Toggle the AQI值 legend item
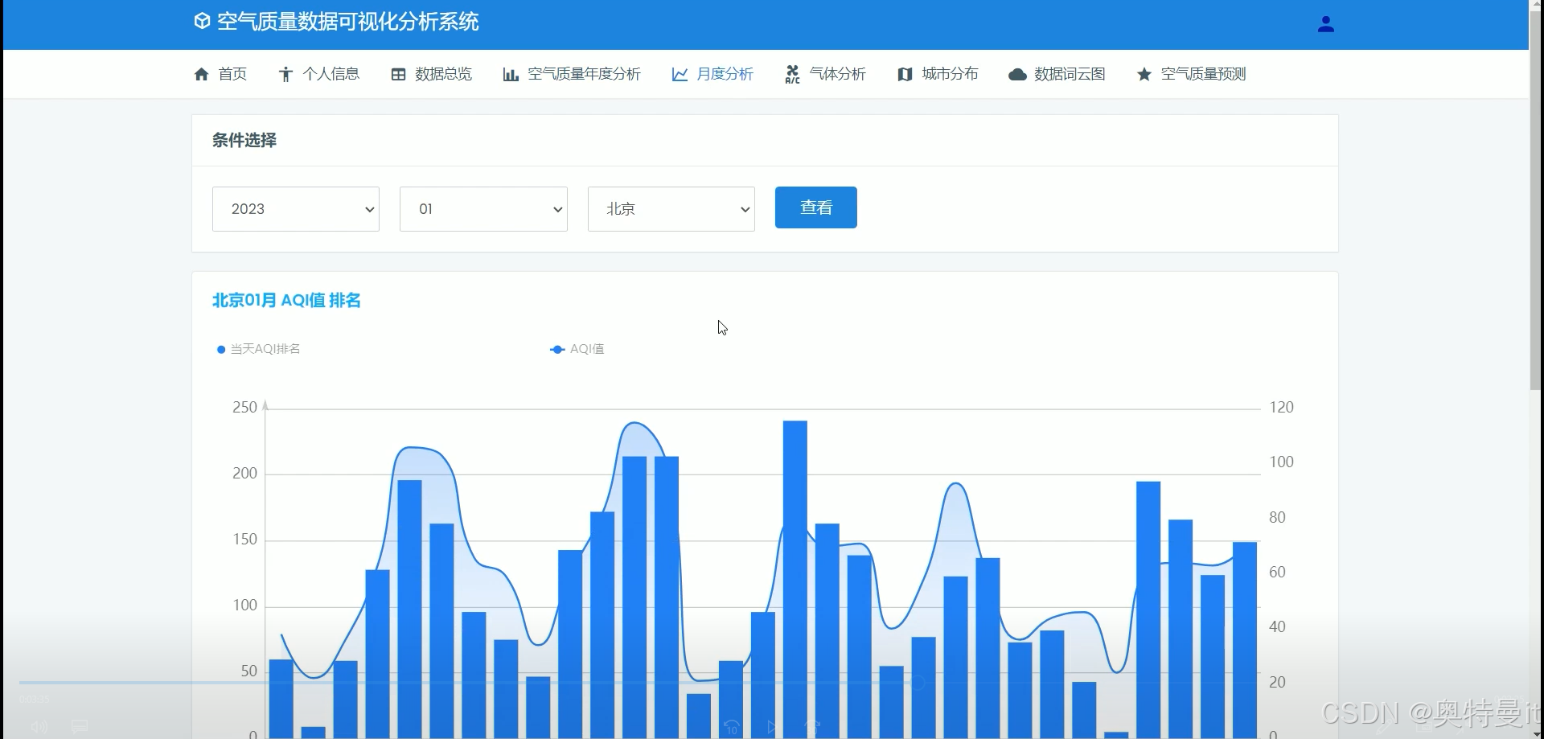 click(x=577, y=349)
